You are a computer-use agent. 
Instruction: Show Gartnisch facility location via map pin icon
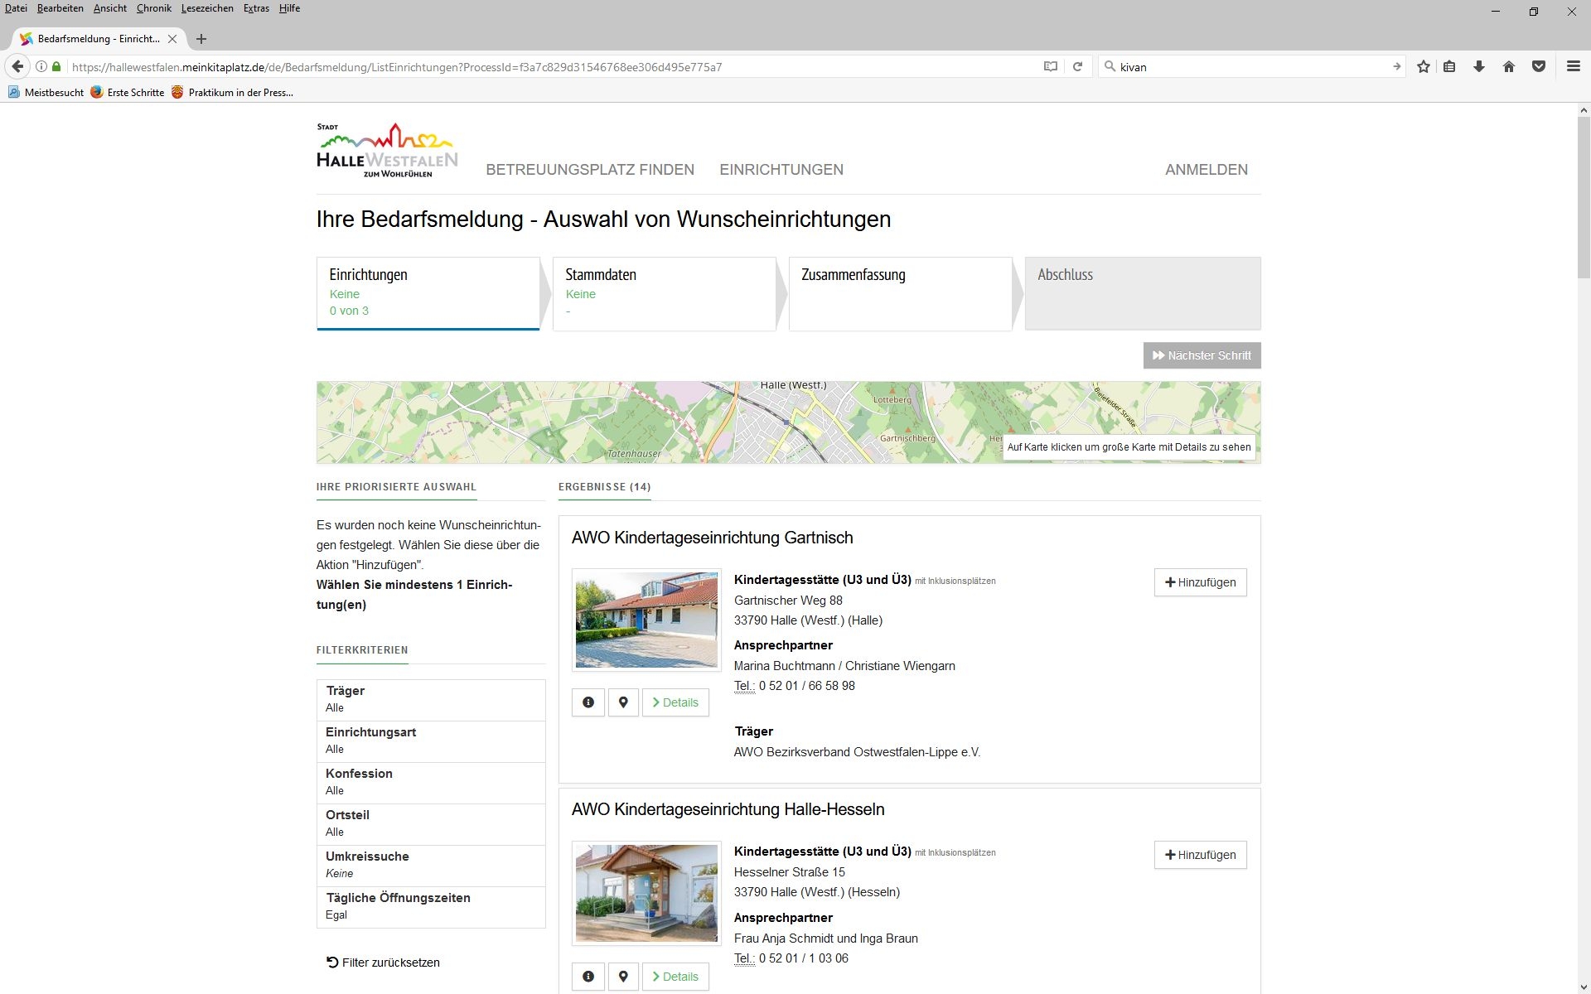(624, 702)
